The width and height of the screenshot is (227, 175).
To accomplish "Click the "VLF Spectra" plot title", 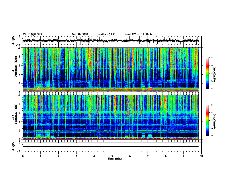I will coord(32,34).
